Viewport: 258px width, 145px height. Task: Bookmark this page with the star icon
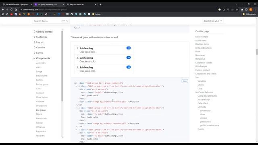[237, 10]
